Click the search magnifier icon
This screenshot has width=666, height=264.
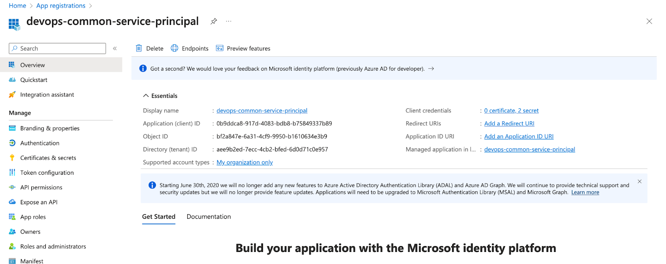[x=15, y=48]
